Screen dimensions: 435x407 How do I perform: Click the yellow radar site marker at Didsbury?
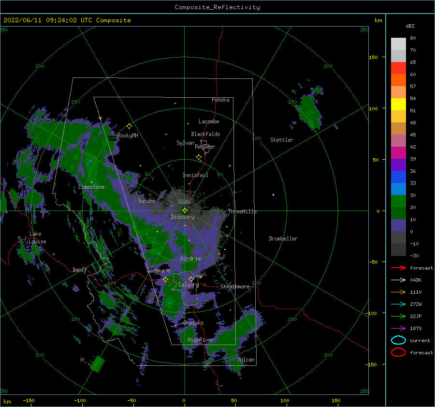185,211
